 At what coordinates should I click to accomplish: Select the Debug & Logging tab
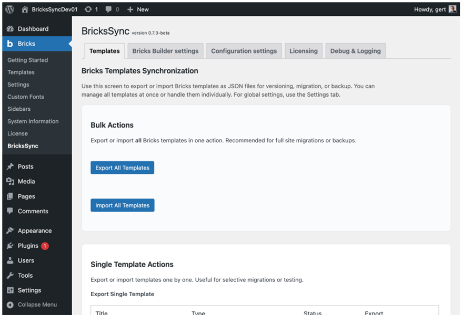click(x=355, y=51)
